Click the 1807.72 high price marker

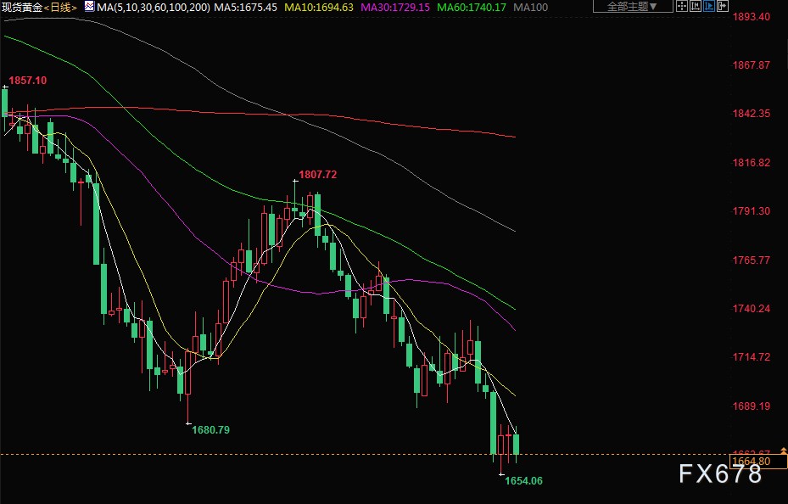(x=317, y=175)
